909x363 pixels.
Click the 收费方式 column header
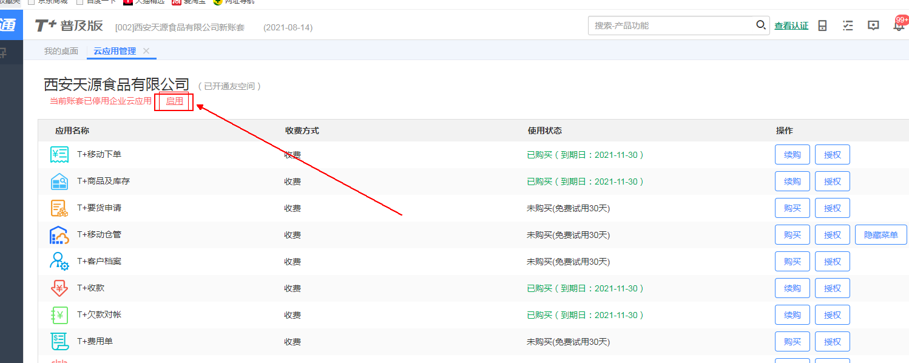pyautogui.click(x=302, y=131)
